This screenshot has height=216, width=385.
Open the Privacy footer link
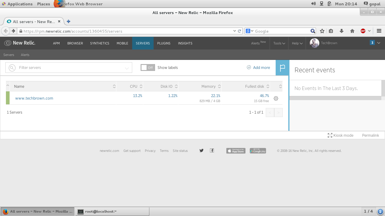(150, 151)
